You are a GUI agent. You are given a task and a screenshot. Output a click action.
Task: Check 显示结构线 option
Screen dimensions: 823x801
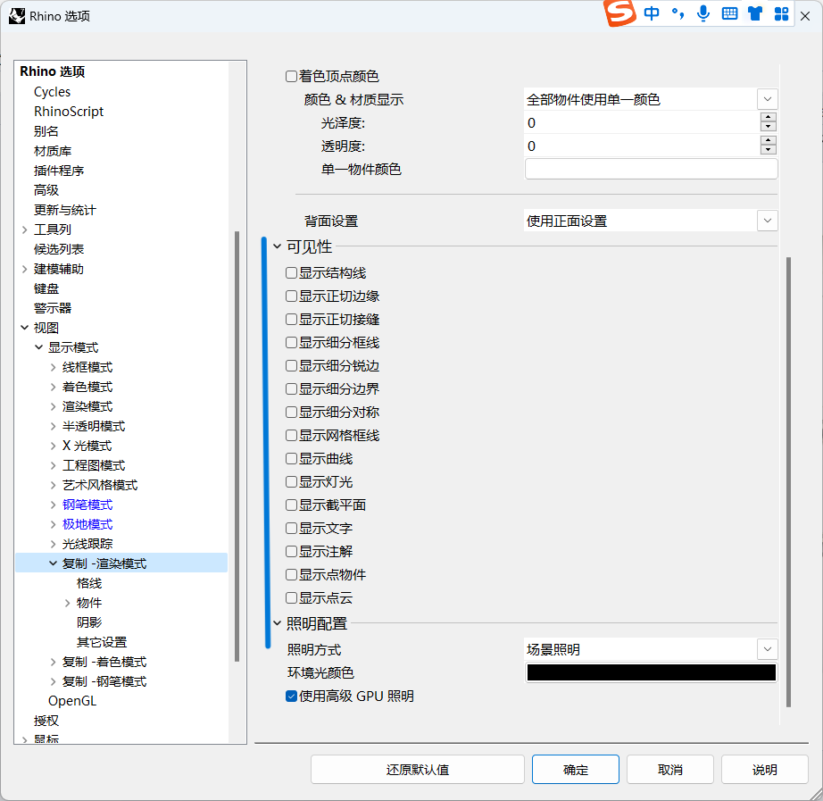click(x=291, y=272)
